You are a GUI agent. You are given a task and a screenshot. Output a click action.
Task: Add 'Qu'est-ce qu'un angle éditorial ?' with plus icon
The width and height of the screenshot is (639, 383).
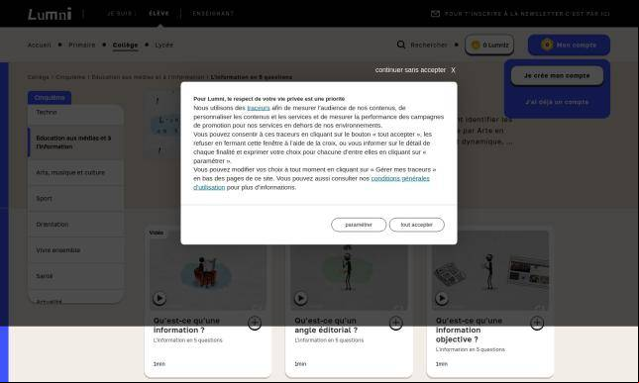(395, 324)
